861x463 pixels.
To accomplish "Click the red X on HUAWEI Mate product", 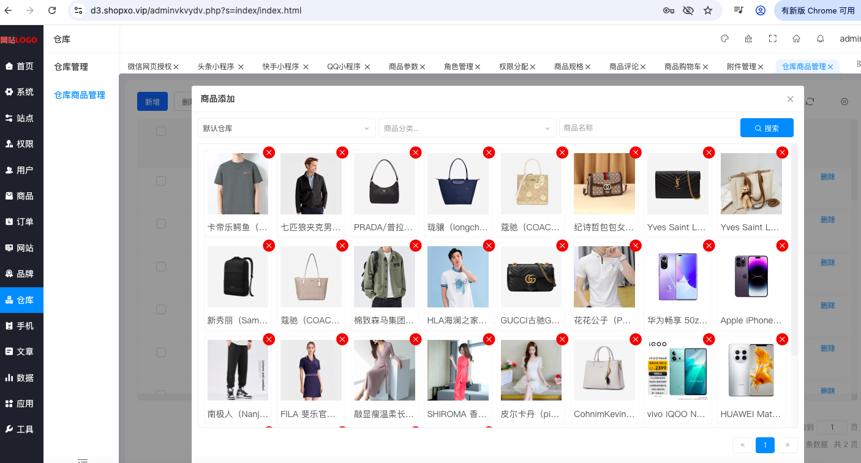I will point(782,339).
